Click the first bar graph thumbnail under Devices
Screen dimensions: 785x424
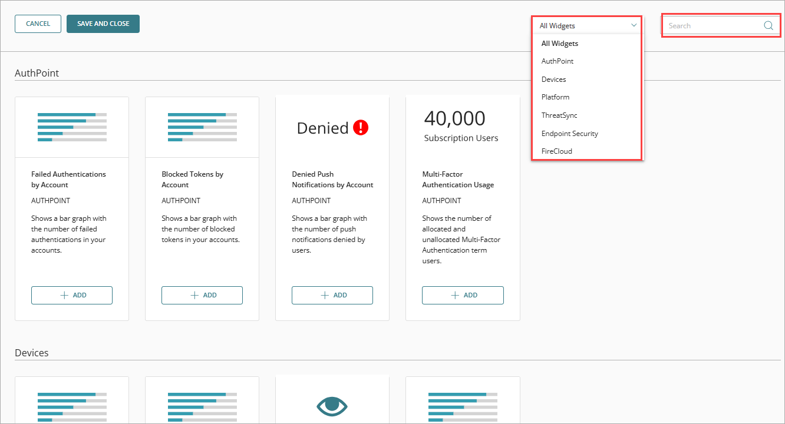(x=71, y=405)
